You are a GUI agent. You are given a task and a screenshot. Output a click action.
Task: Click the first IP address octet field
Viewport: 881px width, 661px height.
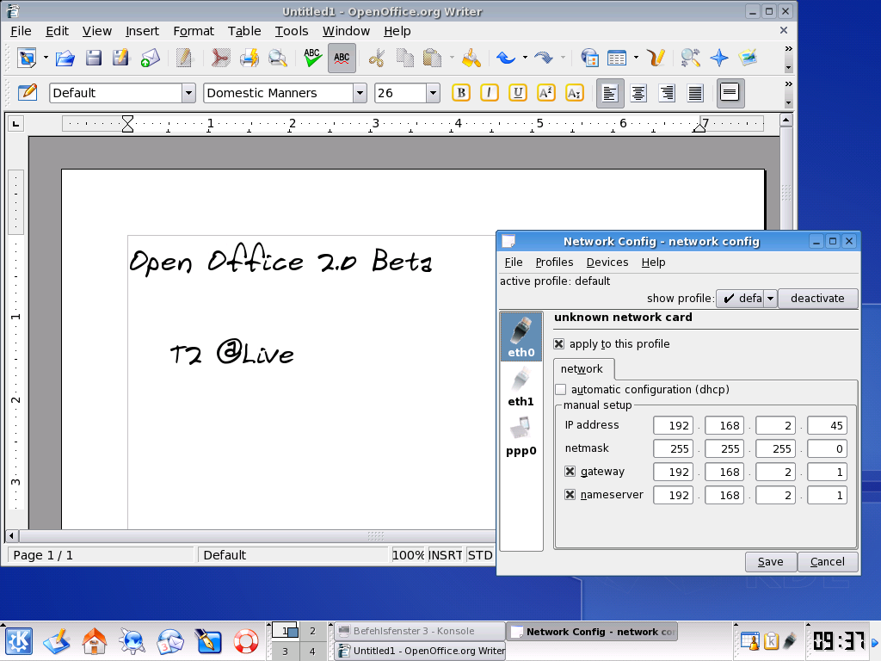(x=673, y=425)
